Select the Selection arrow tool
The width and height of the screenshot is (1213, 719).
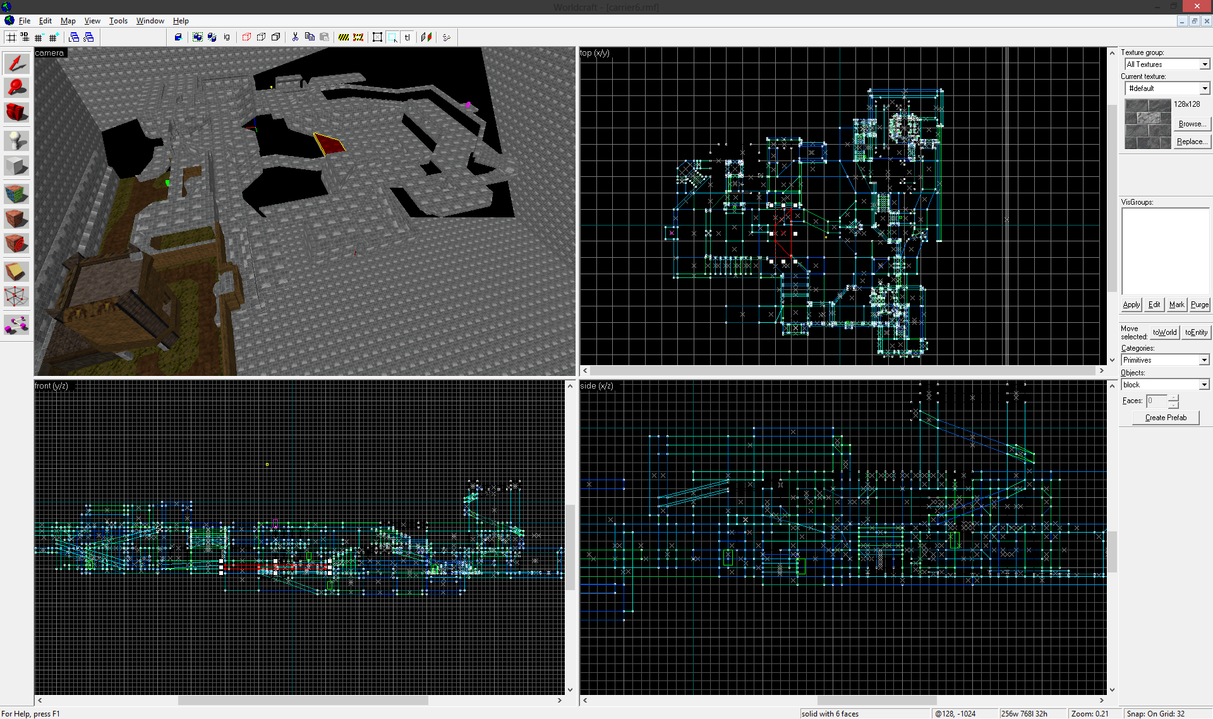point(16,63)
